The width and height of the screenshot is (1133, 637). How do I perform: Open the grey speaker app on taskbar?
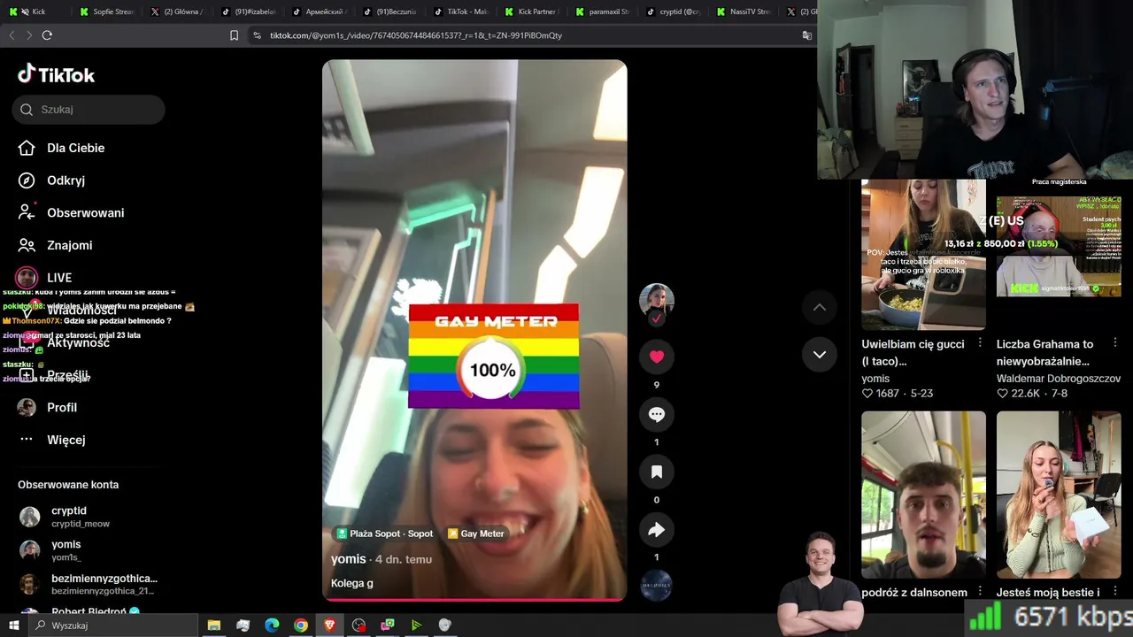pos(445,625)
